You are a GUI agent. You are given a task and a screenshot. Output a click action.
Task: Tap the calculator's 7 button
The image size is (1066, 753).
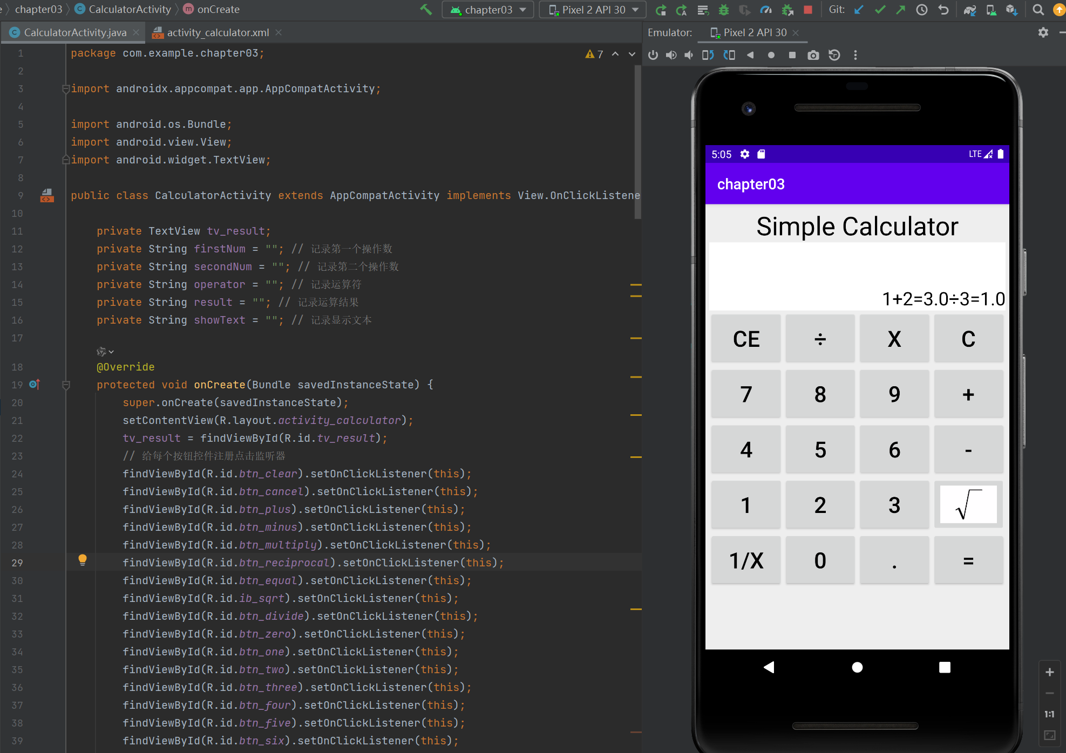(746, 394)
